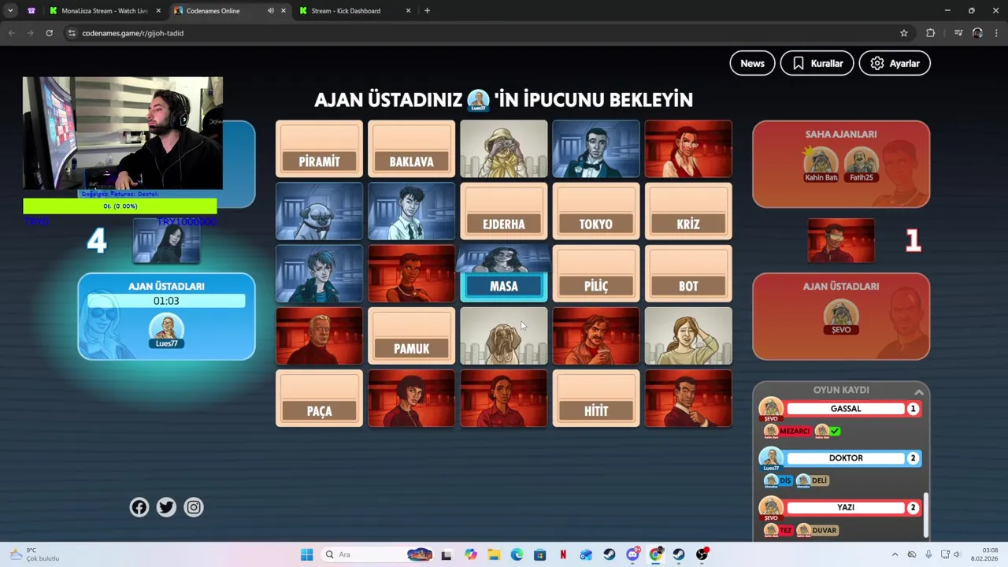
Task: Open the Kurallar rules button
Action: (817, 63)
